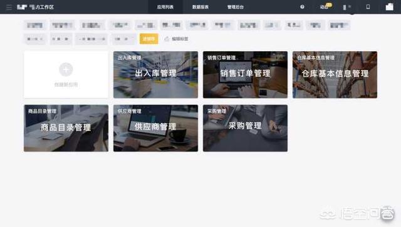Click the help question mark icon
Viewport: 401px width, 227px height.
pos(302,7)
